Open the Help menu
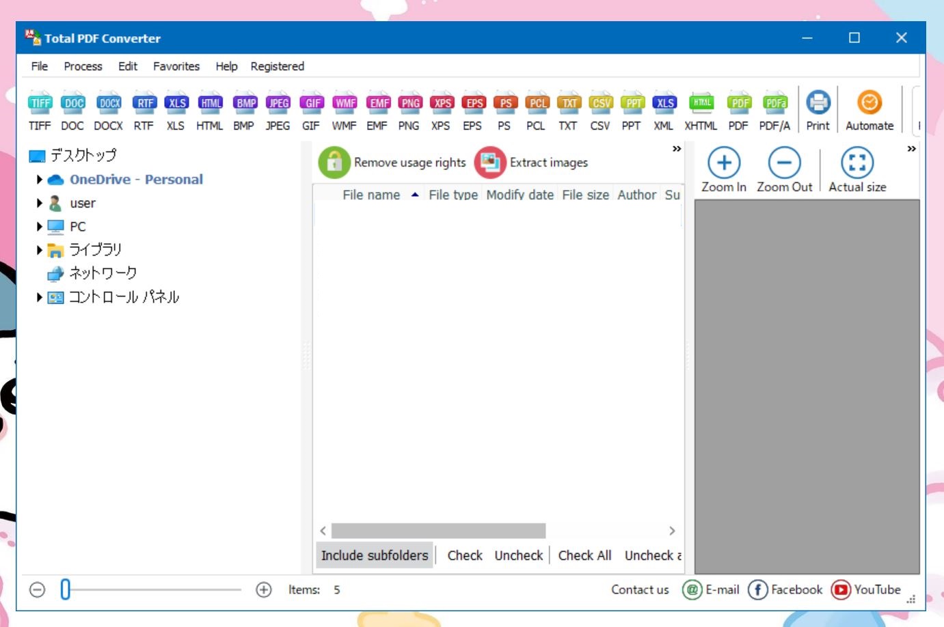The image size is (944, 627). tap(226, 66)
